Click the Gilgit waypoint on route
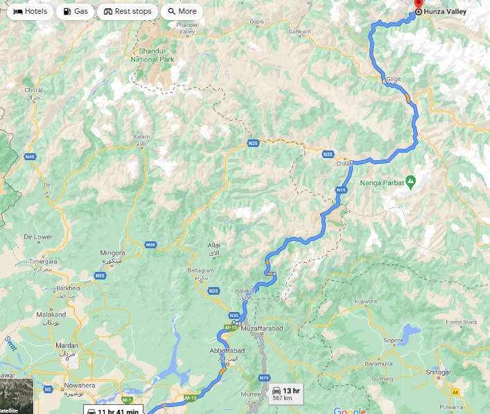Viewport: 490px width, 414px height. [x=384, y=81]
